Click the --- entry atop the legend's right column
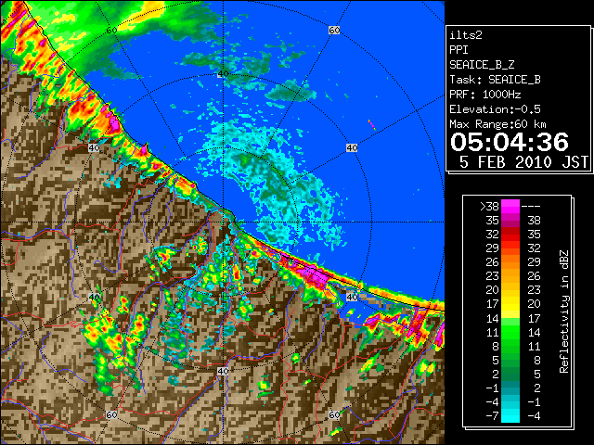Screen dimensions: 594x445 pos(531,207)
